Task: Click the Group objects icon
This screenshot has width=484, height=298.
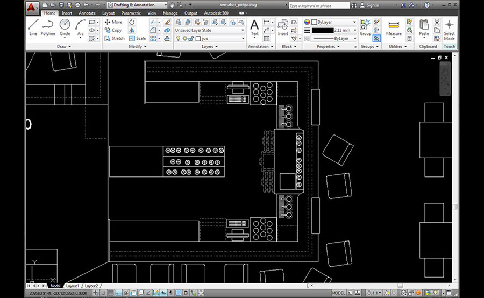Action: 365,27
